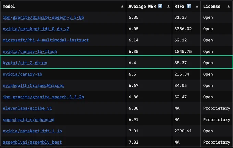Click the Average WER header label
This screenshot has width=233, height=148.
[x=142, y=7]
